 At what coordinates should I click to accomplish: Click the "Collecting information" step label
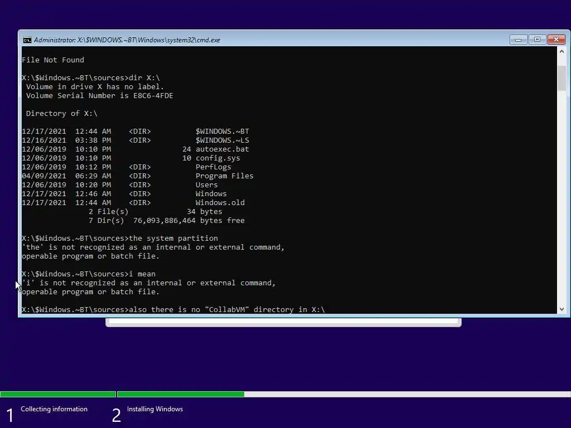click(x=54, y=409)
